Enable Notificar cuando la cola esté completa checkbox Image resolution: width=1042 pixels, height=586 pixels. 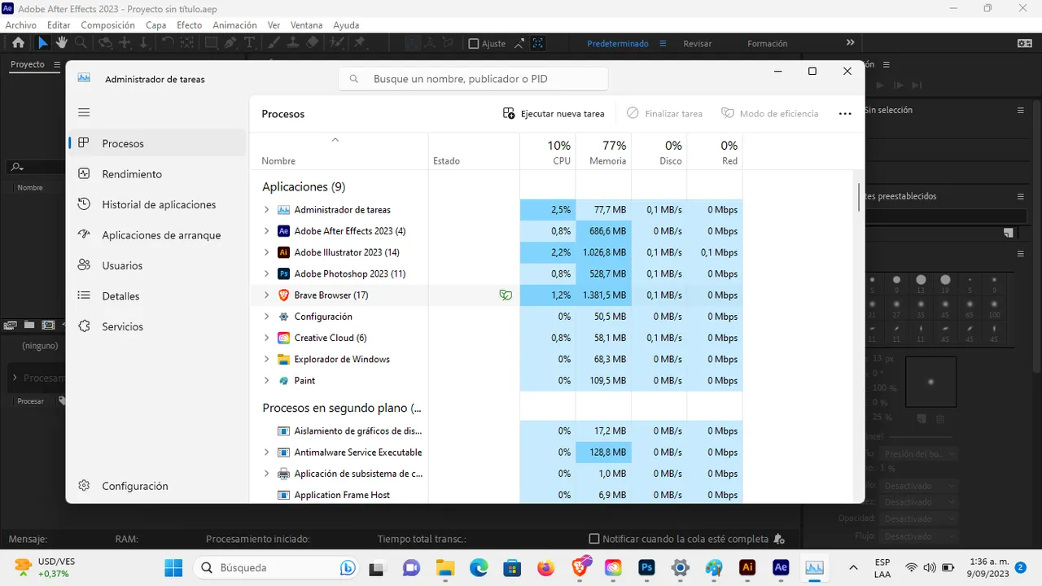pos(594,539)
